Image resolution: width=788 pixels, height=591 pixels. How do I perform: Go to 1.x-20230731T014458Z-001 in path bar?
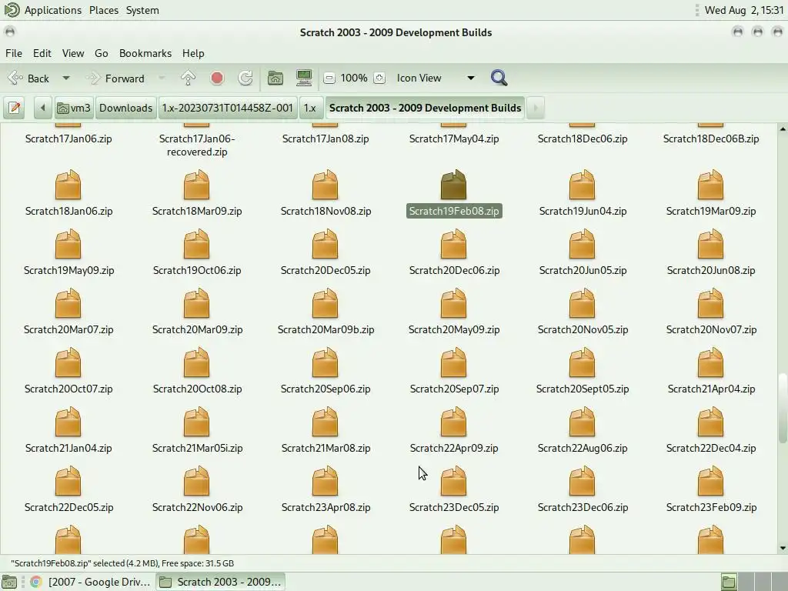228,108
